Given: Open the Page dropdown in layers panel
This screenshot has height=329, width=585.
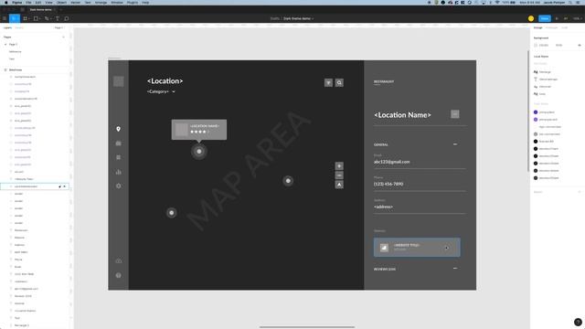Looking at the screenshot, I should click(58, 27).
